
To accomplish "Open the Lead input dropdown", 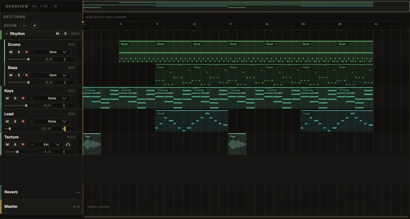I will click(49, 121).
